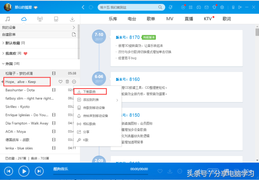Select song fatboy slim - right here right...
The image size is (259, 180).
[30, 98]
